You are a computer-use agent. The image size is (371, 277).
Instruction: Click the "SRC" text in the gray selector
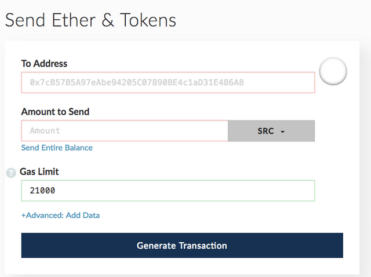(x=265, y=131)
